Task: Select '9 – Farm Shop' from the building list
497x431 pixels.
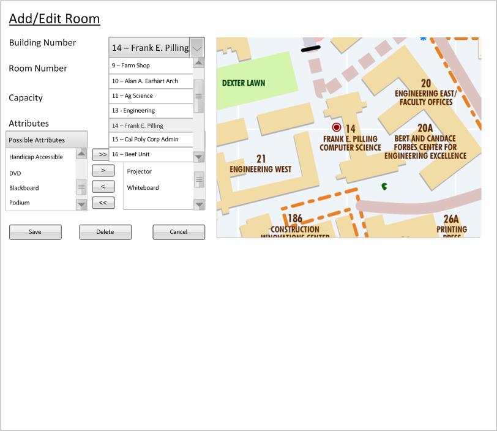Action: [151, 66]
